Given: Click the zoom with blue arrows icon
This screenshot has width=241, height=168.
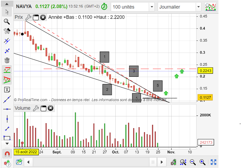Looking at the screenshot, I should point(183,162).
